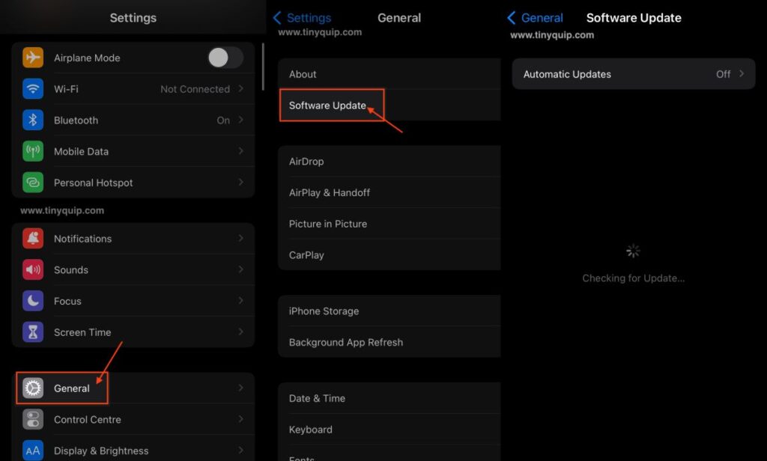This screenshot has width=767, height=461.
Task: Select the Screen Time hourglass icon
Action: click(x=33, y=332)
